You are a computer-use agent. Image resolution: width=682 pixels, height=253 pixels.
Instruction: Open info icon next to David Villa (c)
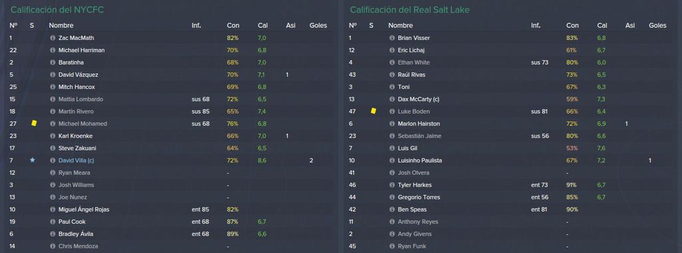point(53,160)
